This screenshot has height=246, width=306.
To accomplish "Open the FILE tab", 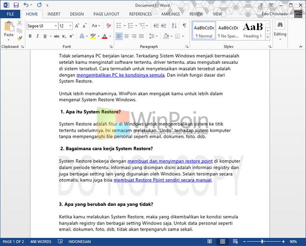I will 10,14.
